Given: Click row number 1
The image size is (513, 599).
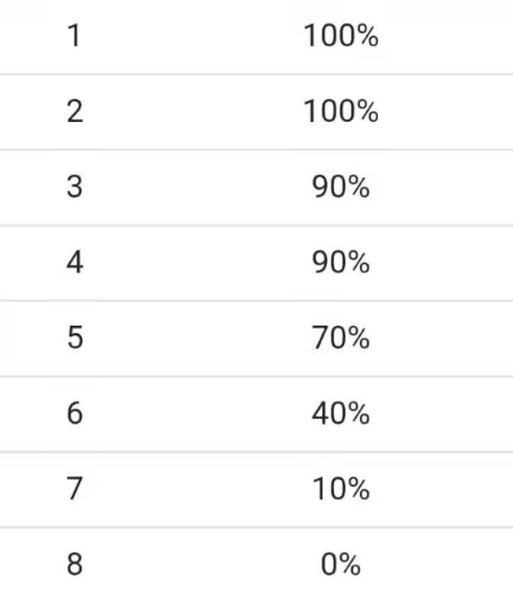Looking at the screenshot, I should point(74,36).
